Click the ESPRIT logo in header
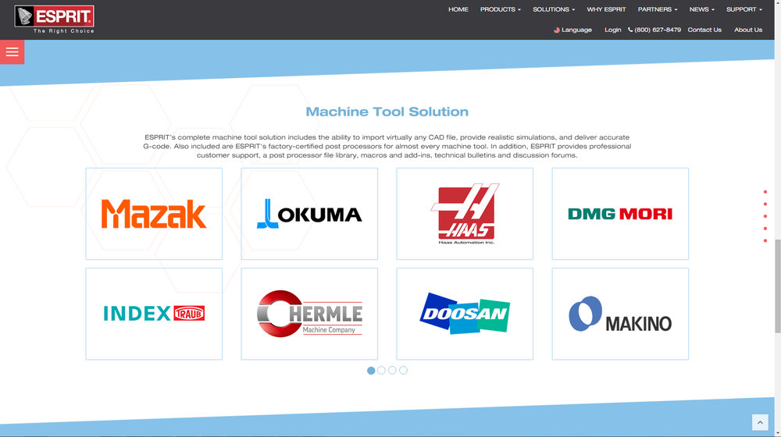Screen dimensions: 781x437 point(55,20)
